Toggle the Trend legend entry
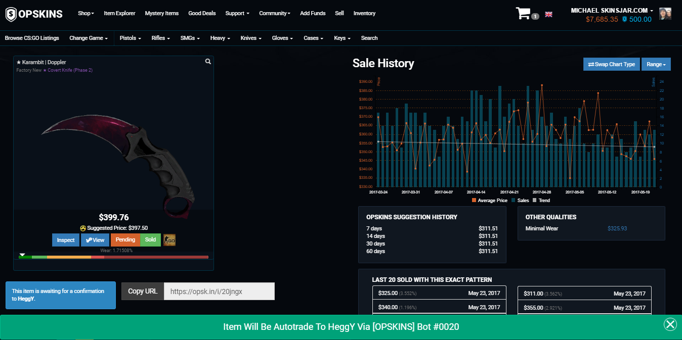The image size is (682, 340). click(541, 201)
